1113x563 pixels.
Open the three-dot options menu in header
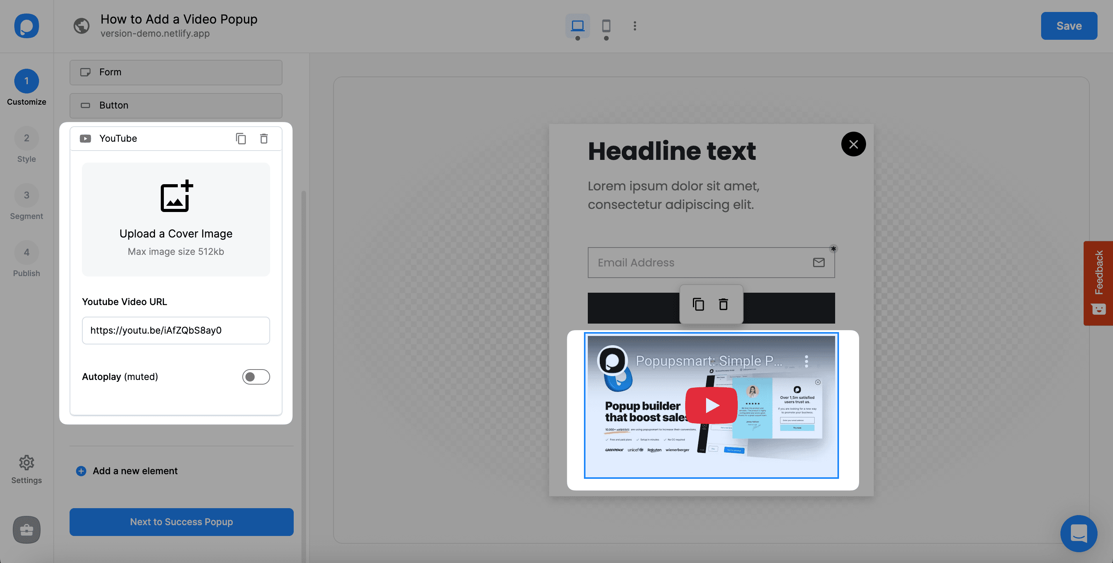[x=634, y=26]
